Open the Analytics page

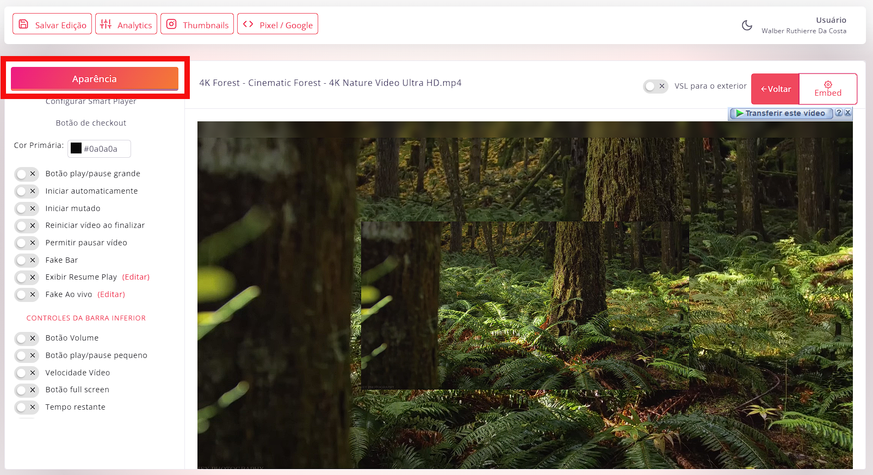pyautogui.click(x=126, y=24)
